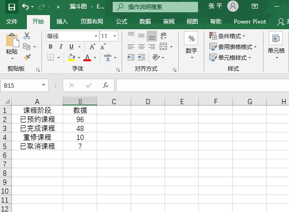Click the Format Painter brush icon
Screen dimensions: 289x212
tap(27, 57)
